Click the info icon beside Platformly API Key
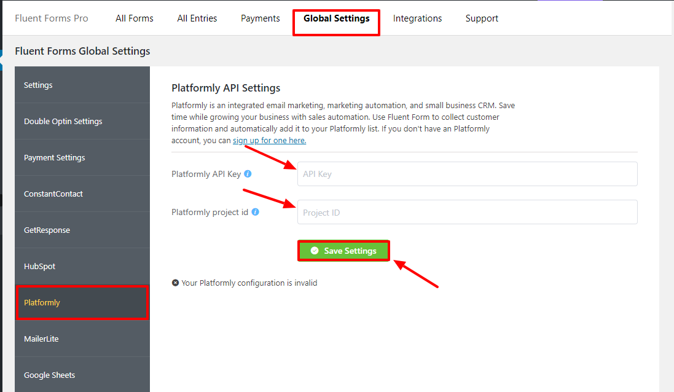The image size is (674, 392). (x=248, y=174)
